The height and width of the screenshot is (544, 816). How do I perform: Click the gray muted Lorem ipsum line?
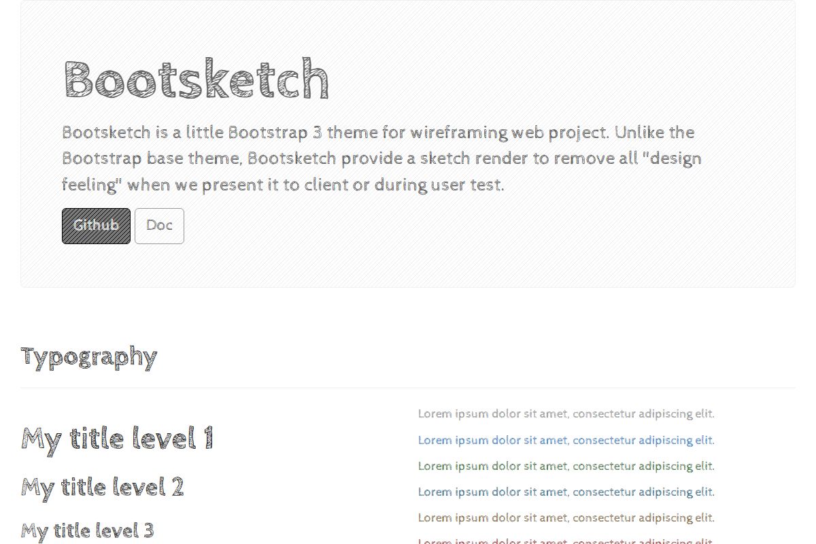pyautogui.click(x=566, y=413)
